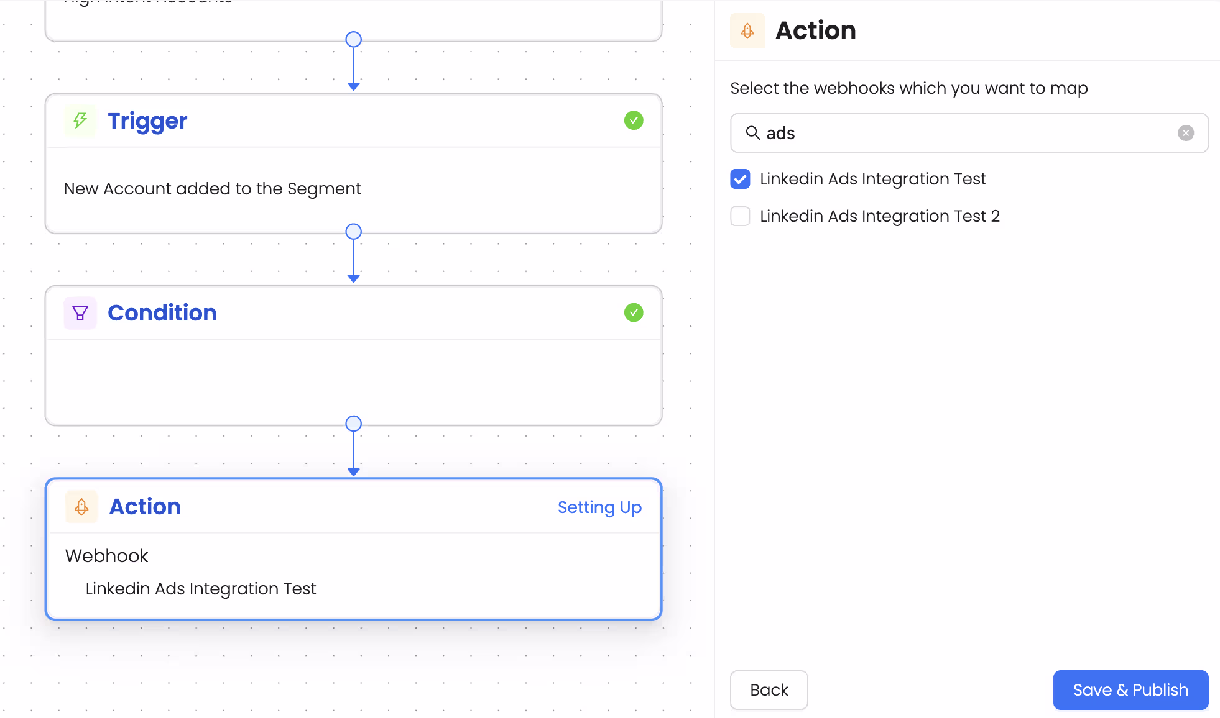
Task: Click the webhook search input field
Action: tap(964, 133)
